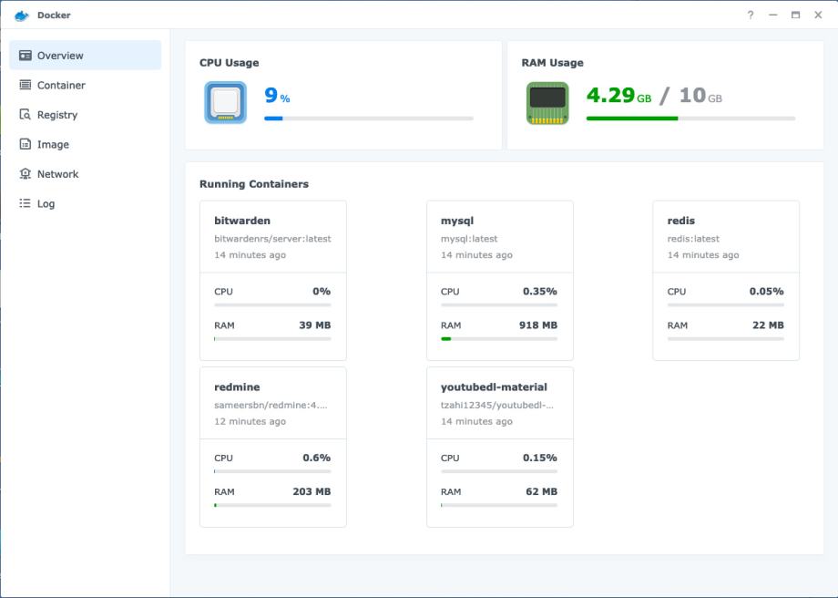Select the redis container card
This screenshot has height=598, width=838.
pos(726,280)
